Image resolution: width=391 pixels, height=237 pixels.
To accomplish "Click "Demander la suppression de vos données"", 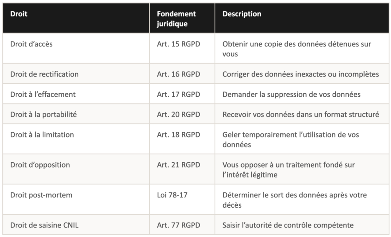I will pyautogui.click(x=291, y=94).
